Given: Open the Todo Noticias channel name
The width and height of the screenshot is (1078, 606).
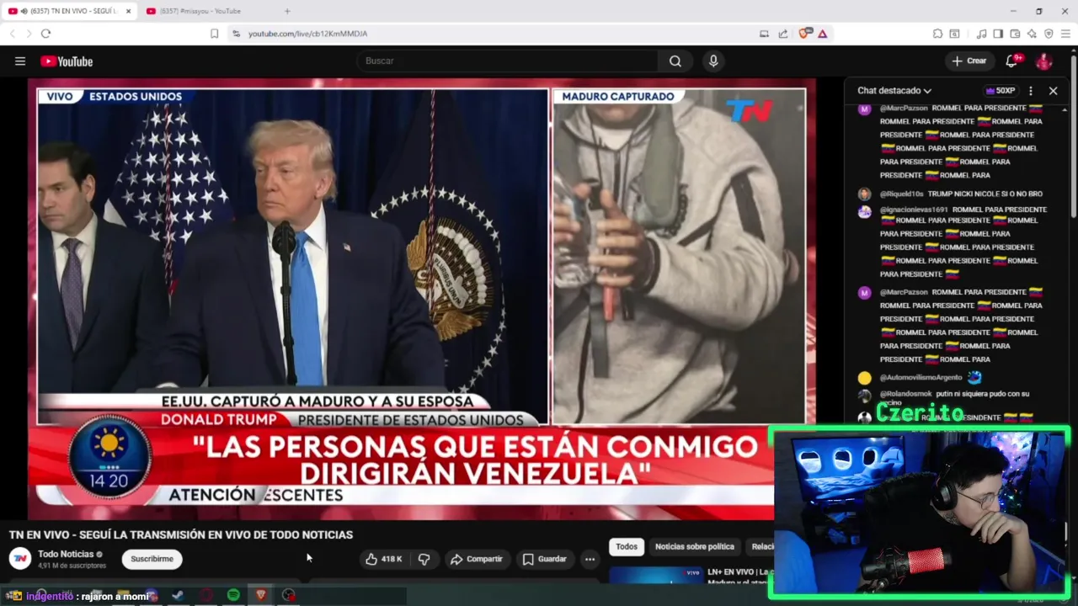Looking at the screenshot, I should (66, 554).
